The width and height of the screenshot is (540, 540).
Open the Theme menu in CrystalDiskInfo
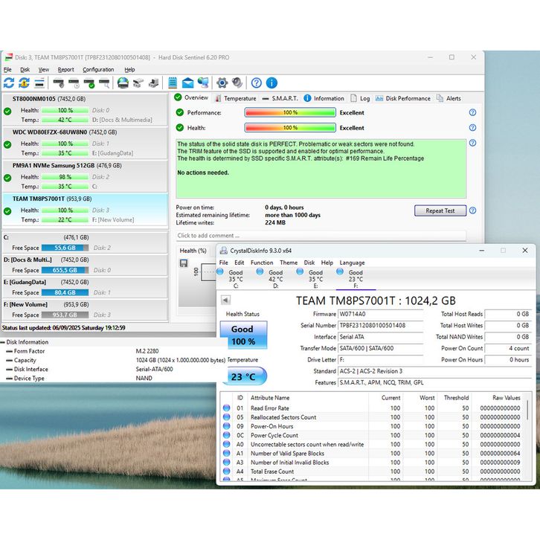pos(289,263)
